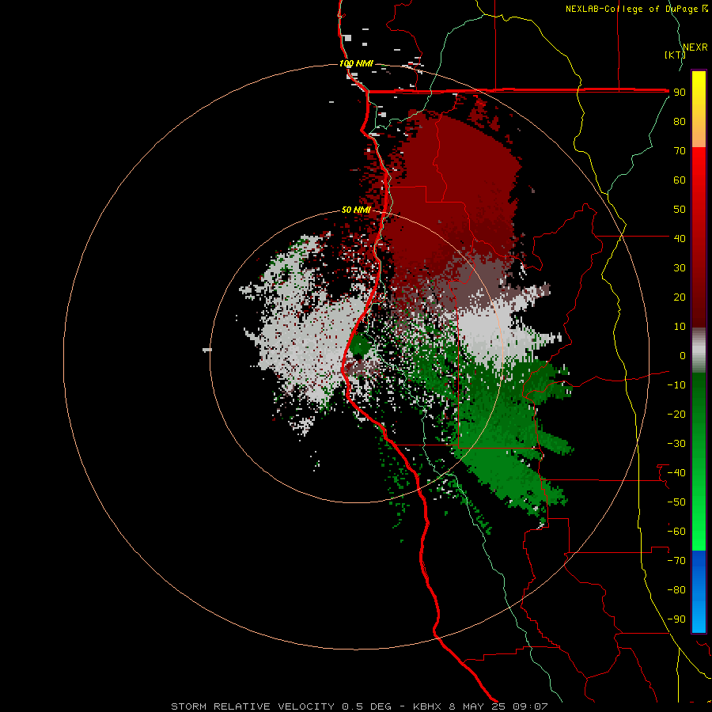This screenshot has height=712, width=712.
Task: Click the storm relative velocity caption text
Action: point(359,706)
